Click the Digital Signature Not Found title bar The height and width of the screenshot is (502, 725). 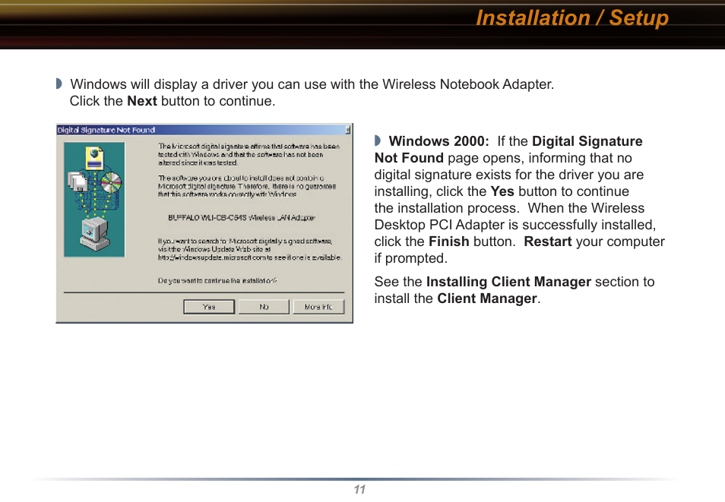click(204, 130)
